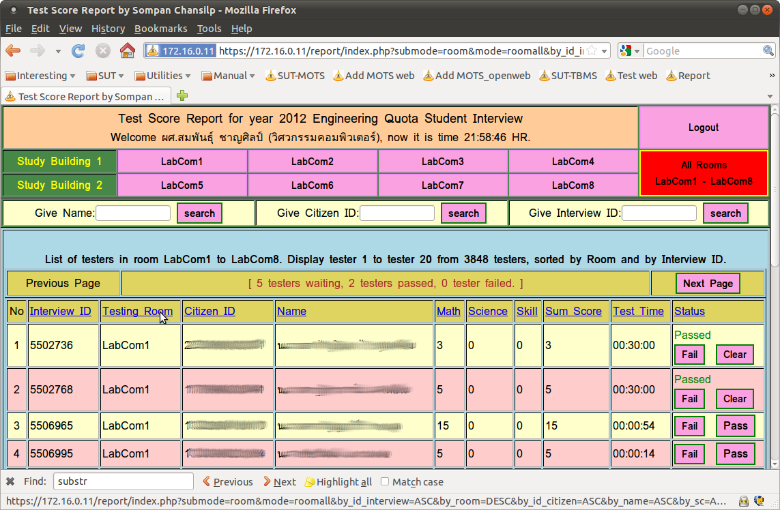This screenshot has width=780, height=510.
Task: Open the File menu
Action: [14, 29]
